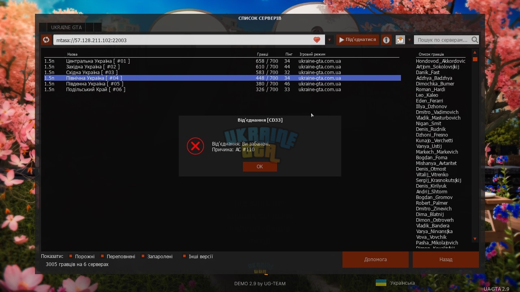
Task: Click player Eden_Ferarri in the list
Action: (x=429, y=101)
